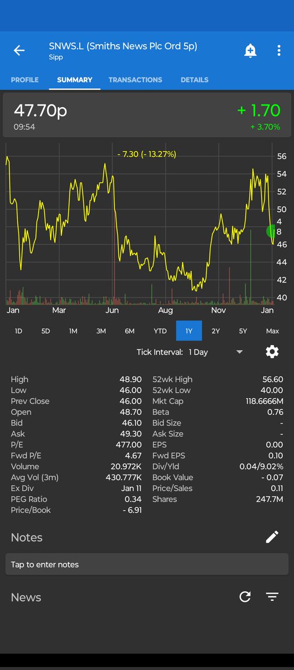Switch to the Profile tab
294x670 pixels.
click(x=25, y=80)
